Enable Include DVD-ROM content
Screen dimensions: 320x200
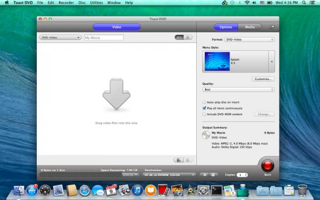204,114
